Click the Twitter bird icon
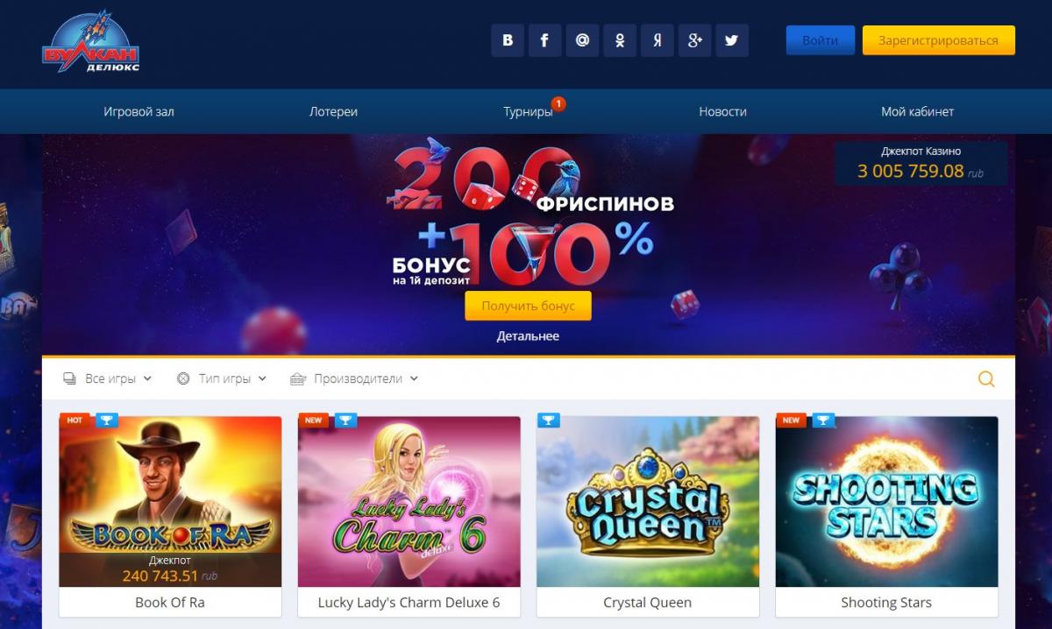This screenshot has height=629, width=1052. (x=732, y=40)
